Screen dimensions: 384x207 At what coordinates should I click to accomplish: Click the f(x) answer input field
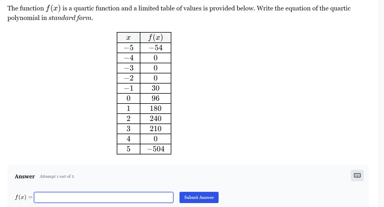104,197
